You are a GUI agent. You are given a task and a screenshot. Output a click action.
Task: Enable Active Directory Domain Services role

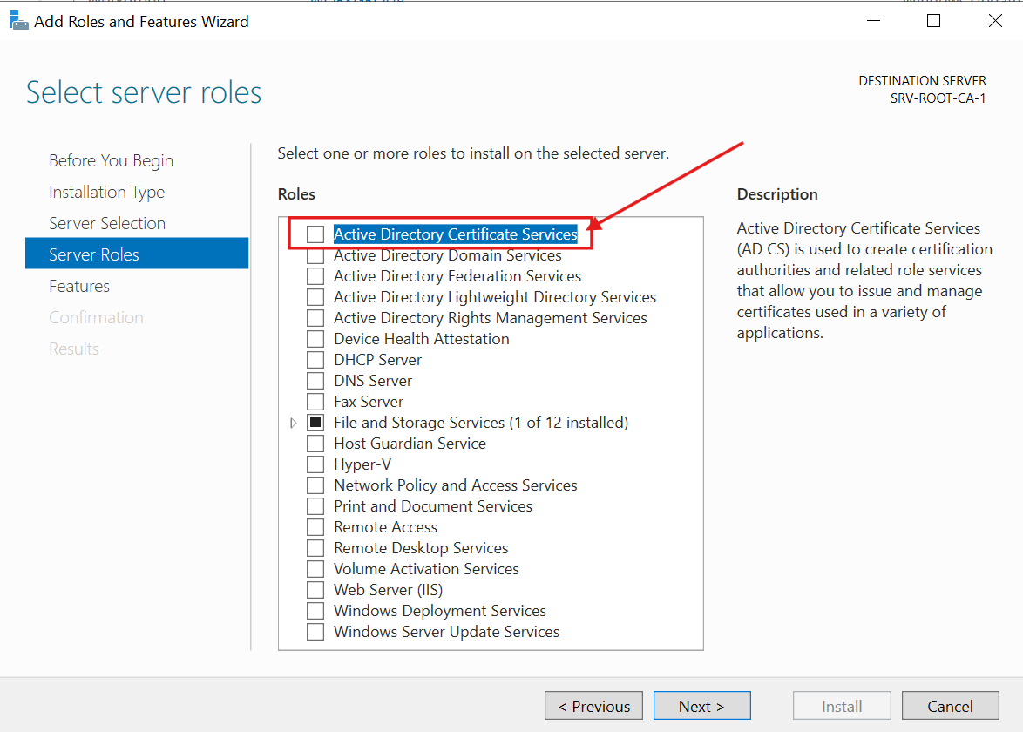point(315,254)
